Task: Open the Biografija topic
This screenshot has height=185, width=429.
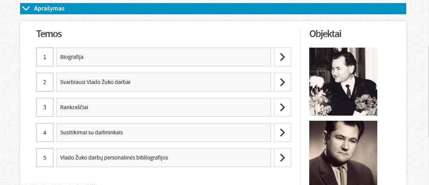Action: click(x=163, y=57)
